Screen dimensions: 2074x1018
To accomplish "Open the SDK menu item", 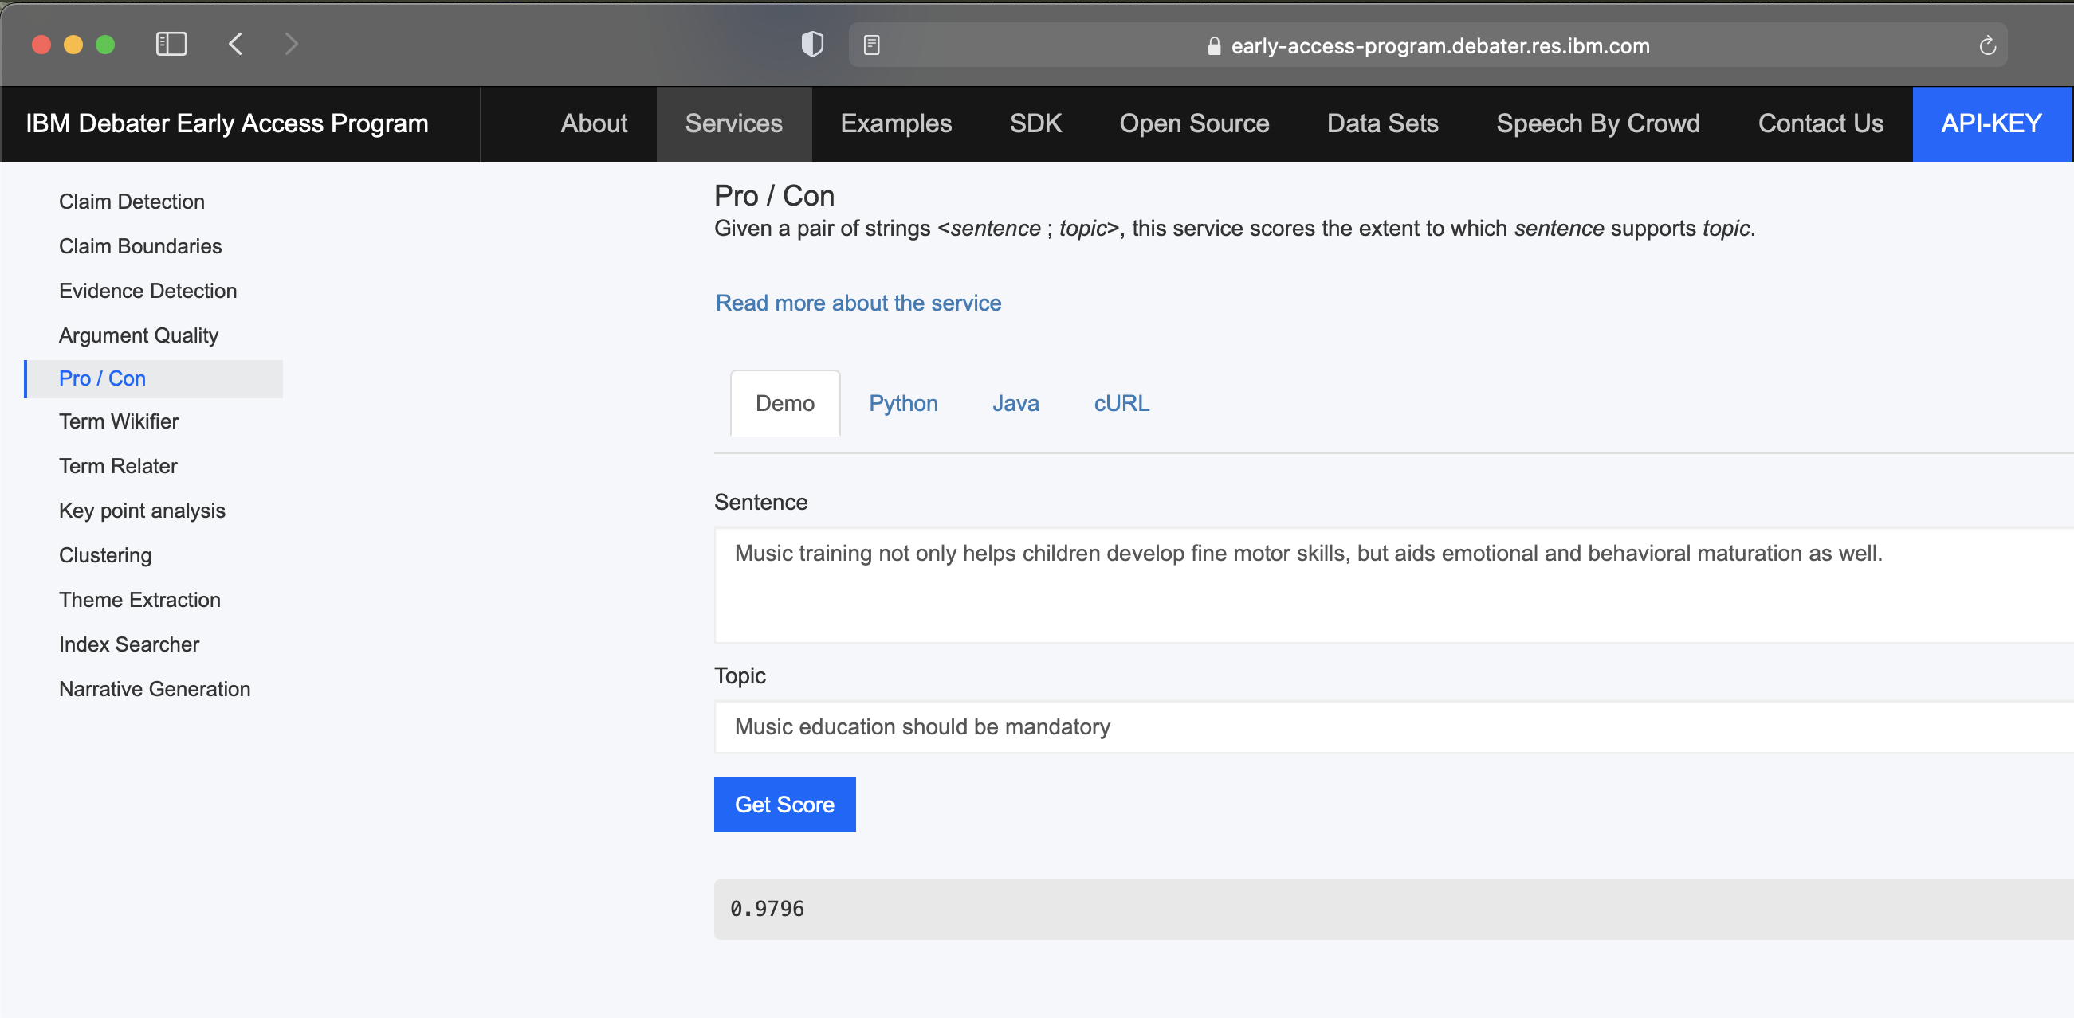I will (x=1035, y=124).
